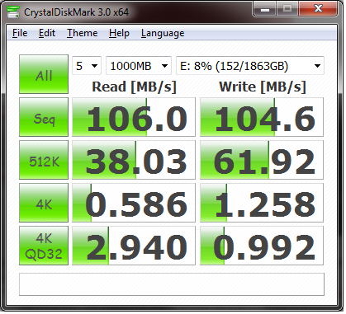Click the 512K read result 38.03
346x314 pixels.
tap(134, 160)
